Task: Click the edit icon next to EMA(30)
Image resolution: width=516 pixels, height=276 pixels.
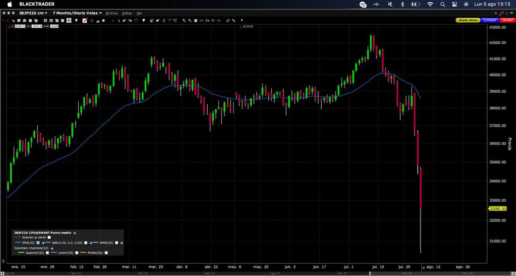Action: [43, 243]
